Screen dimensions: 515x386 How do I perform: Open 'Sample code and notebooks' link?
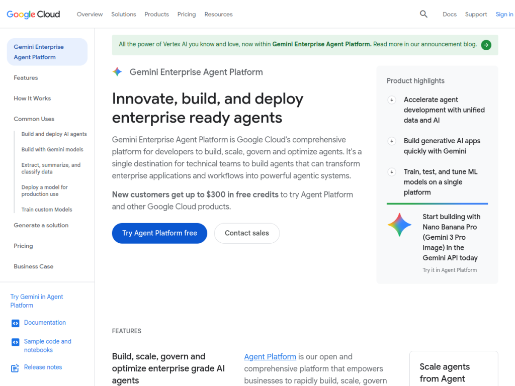48,346
